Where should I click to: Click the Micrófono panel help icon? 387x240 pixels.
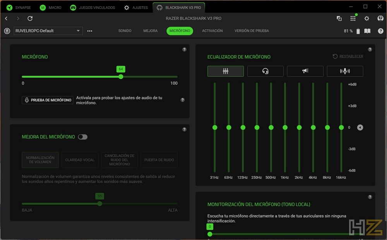[184, 49]
